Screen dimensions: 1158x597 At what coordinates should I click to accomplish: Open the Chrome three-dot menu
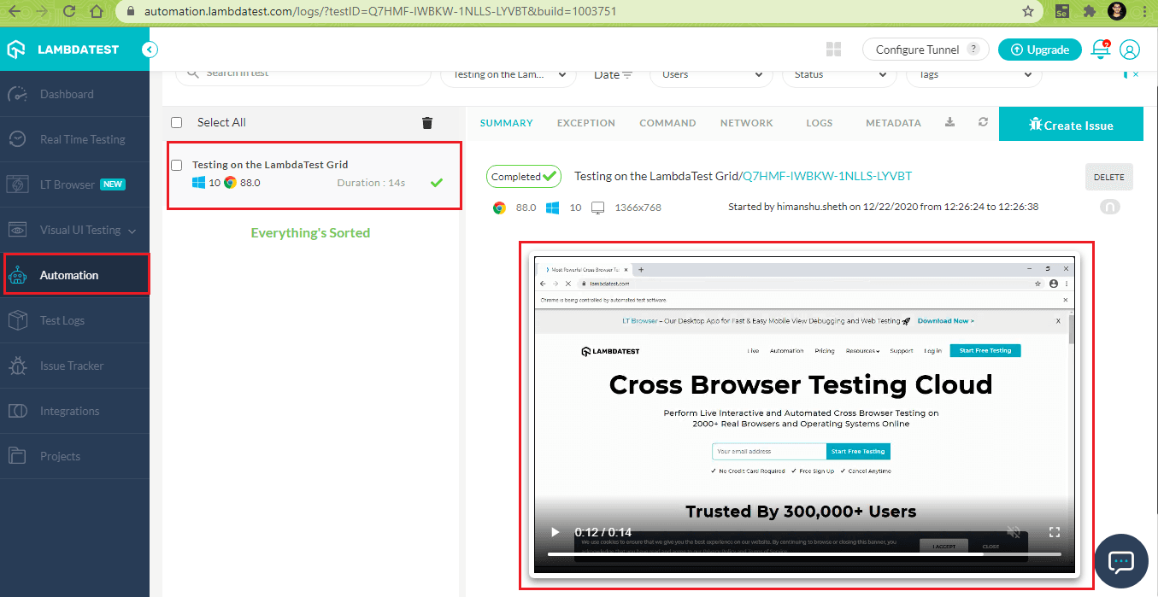[1143, 12]
